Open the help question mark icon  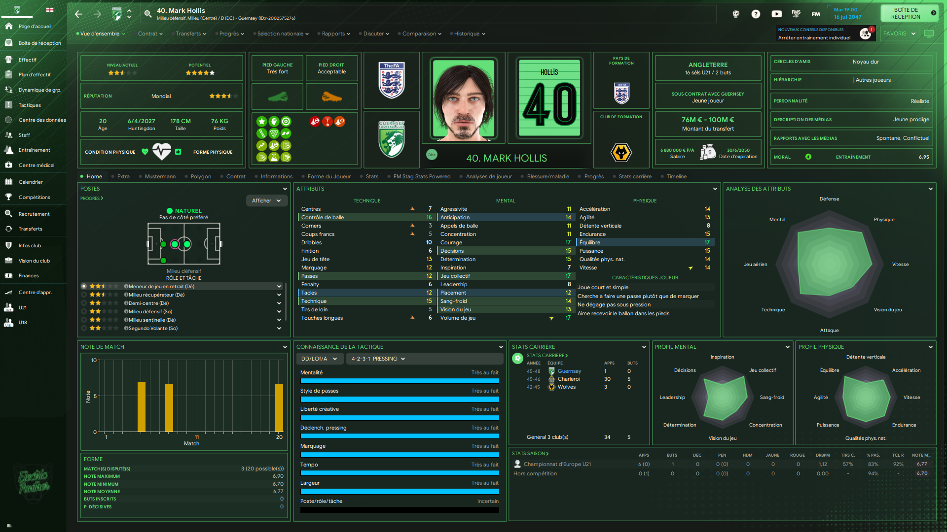(756, 14)
